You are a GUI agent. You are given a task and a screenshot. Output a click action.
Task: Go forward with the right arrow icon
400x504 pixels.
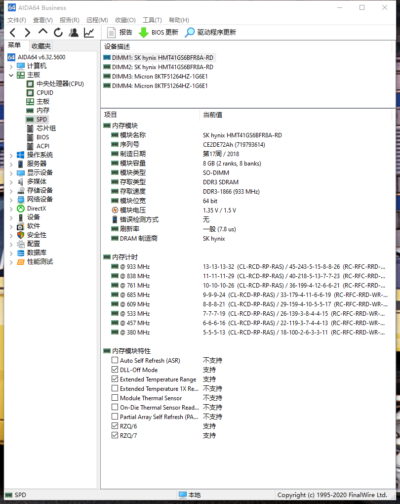pos(28,33)
